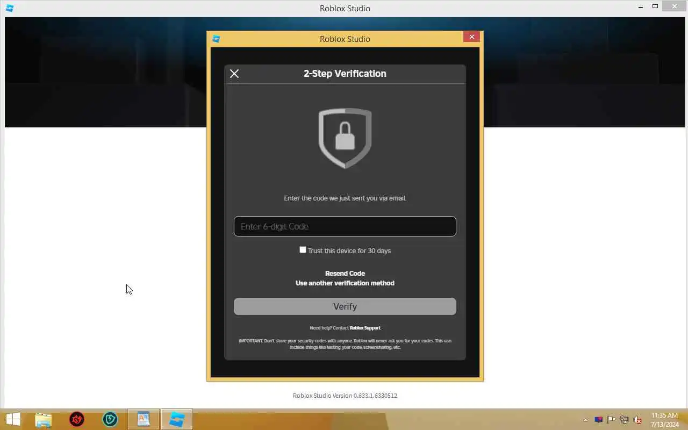Check Trust this device for 30 days
The height and width of the screenshot is (430, 688).
pyautogui.click(x=303, y=250)
